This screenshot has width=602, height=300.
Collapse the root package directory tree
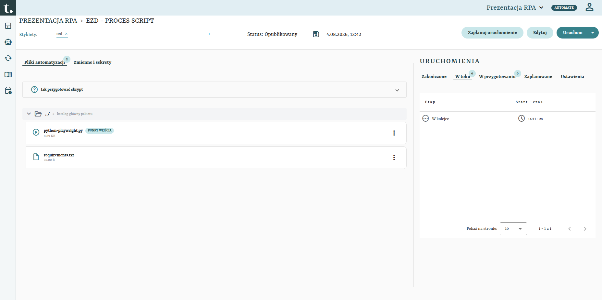(x=29, y=114)
